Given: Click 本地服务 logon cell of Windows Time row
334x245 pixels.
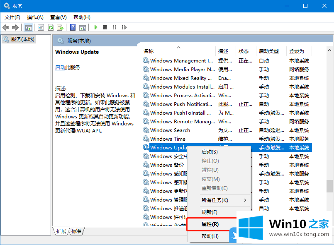Looking at the screenshot, I should pos(299,139).
